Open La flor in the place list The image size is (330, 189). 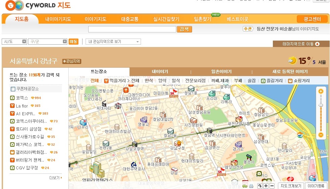point(22,106)
